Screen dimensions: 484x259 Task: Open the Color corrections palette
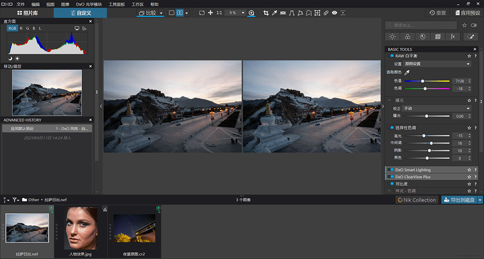pyautogui.click(x=408, y=37)
